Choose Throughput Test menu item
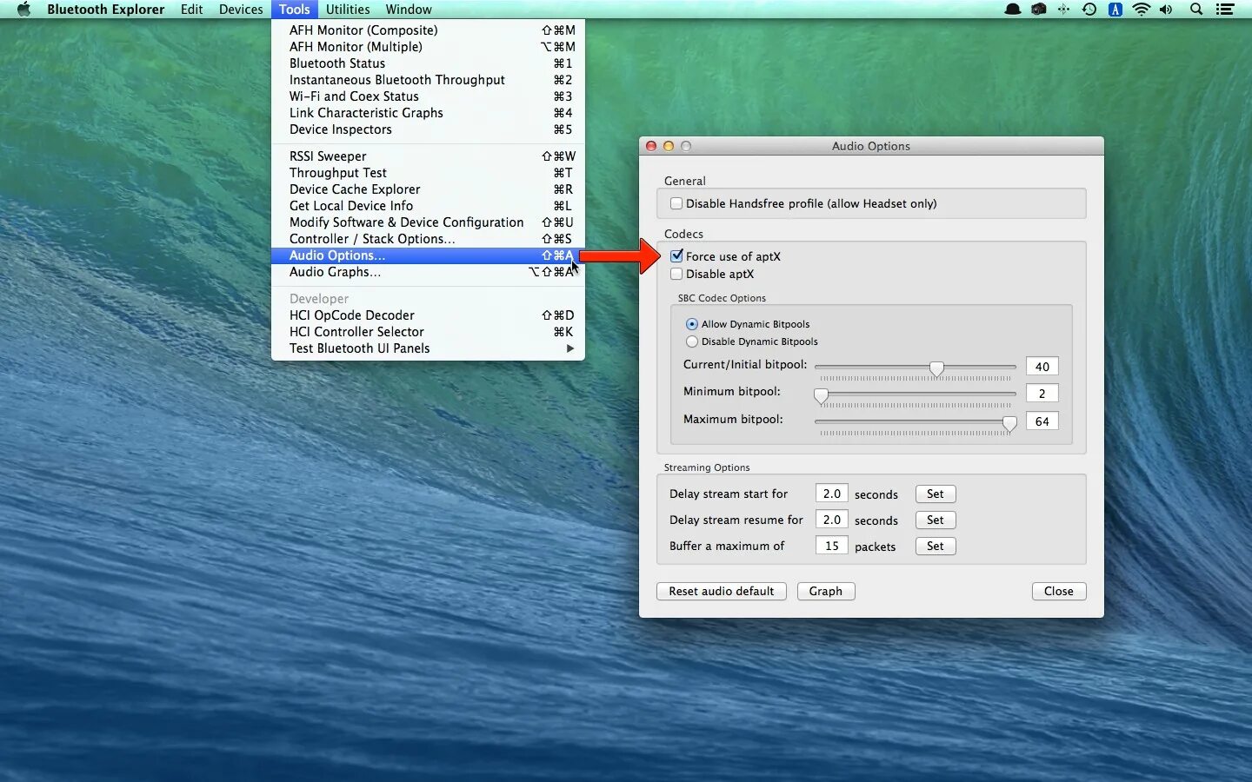 pyautogui.click(x=428, y=173)
